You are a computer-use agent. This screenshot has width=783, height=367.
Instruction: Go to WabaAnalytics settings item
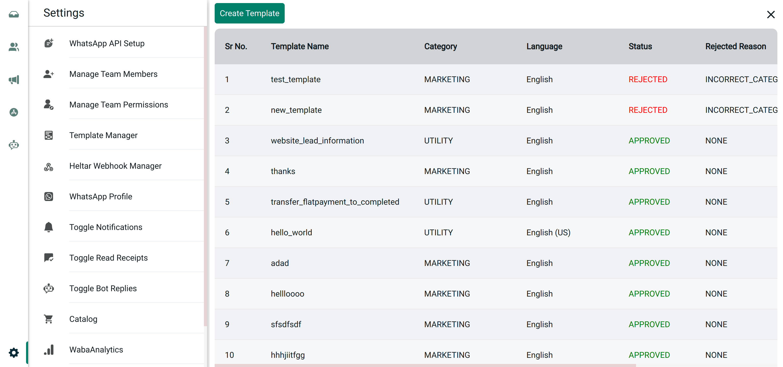click(x=96, y=350)
